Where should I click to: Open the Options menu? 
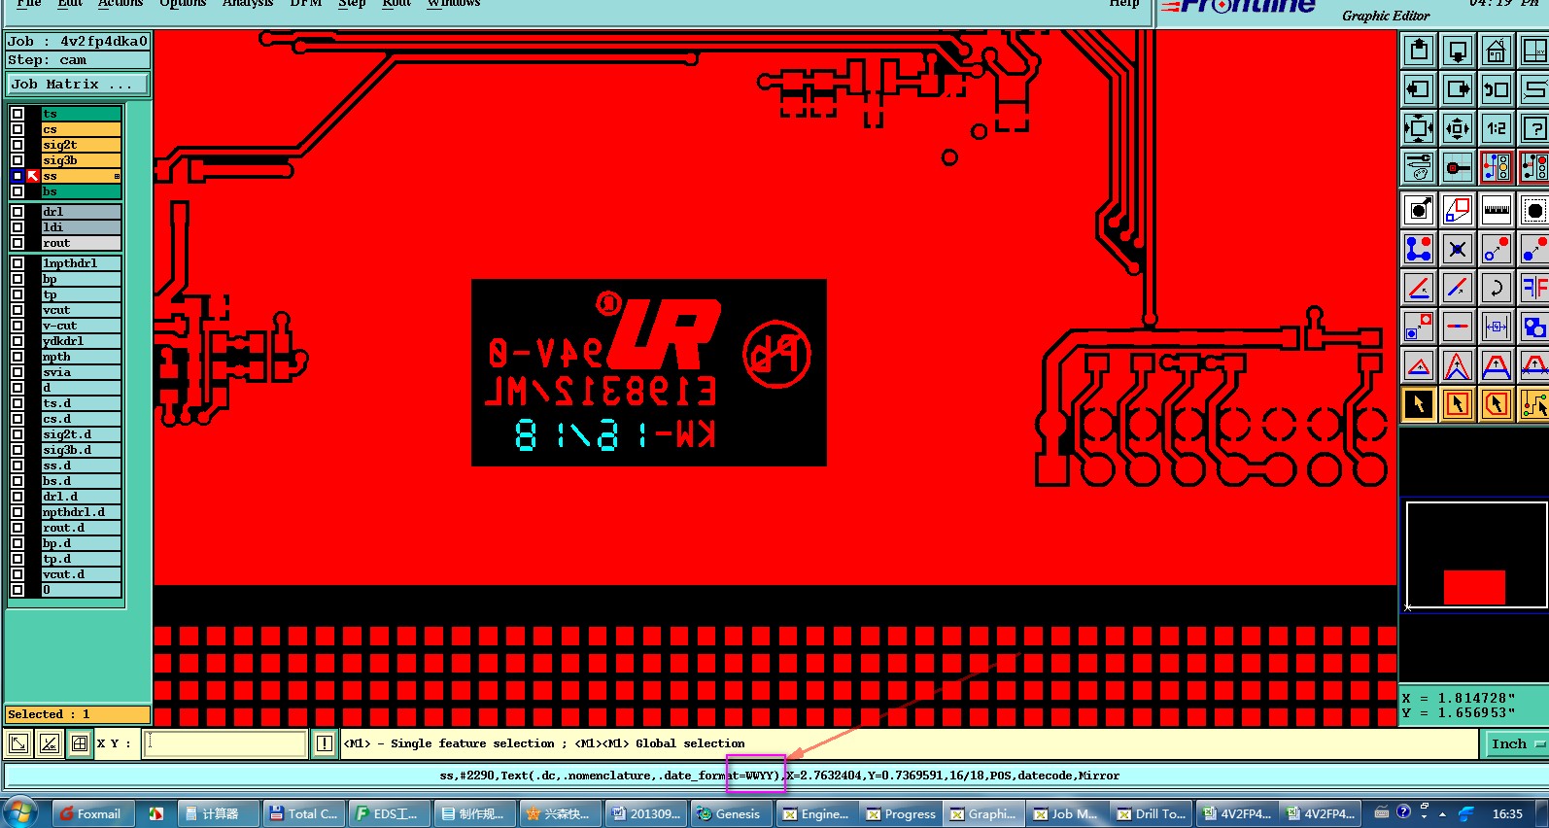pyautogui.click(x=183, y=4)
